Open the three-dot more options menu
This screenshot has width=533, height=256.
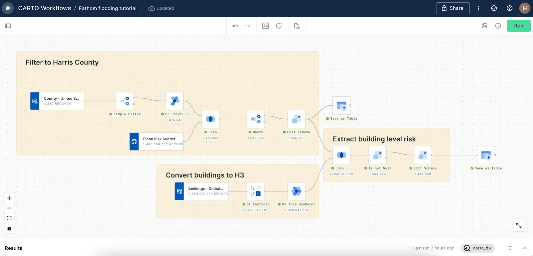[x=479, y=8]
